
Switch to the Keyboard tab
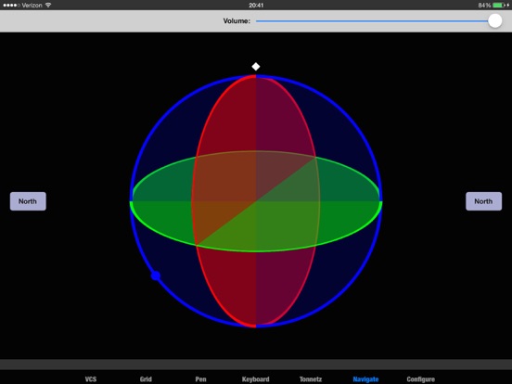(255, 379)
